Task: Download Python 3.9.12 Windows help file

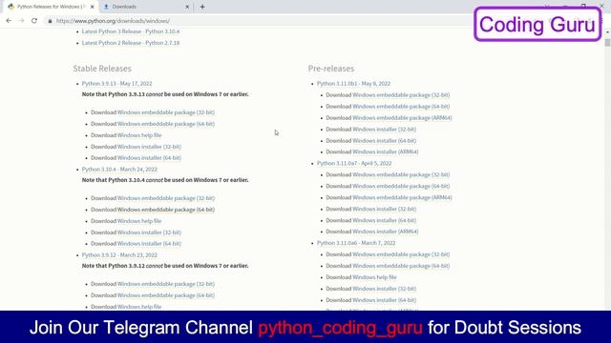Action: [139, 307]
